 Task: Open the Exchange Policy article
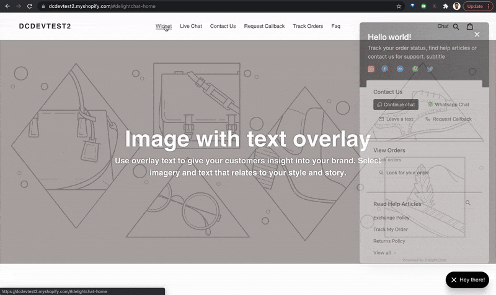pos(391,218)
